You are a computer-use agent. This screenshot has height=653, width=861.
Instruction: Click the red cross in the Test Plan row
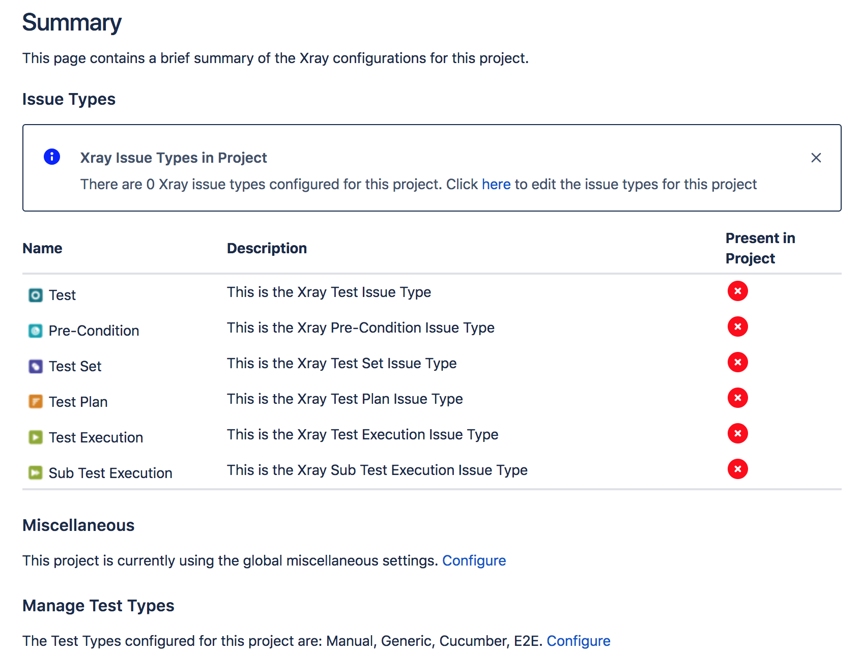pyautogui.click(x=738, y=398)
